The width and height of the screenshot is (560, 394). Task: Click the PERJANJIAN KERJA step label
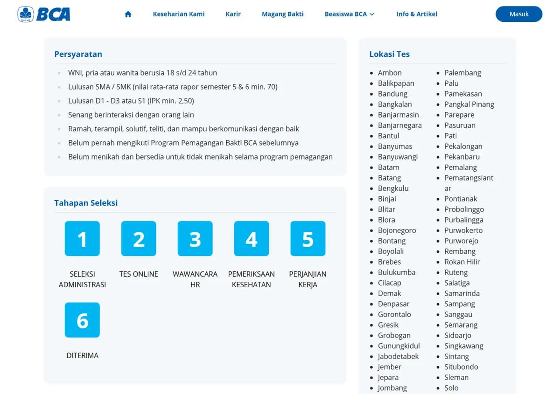pos(308,279)
